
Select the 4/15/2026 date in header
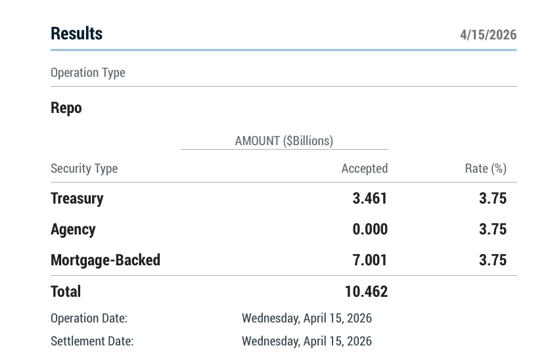[x=488, y=35]
